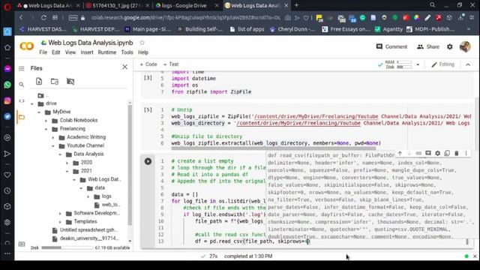Open the table of contents panel
480x270 pixels.
click(22, 68)
